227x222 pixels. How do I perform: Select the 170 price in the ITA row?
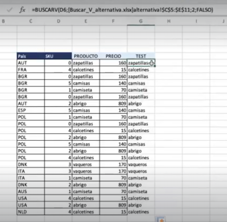coord(113,171)
